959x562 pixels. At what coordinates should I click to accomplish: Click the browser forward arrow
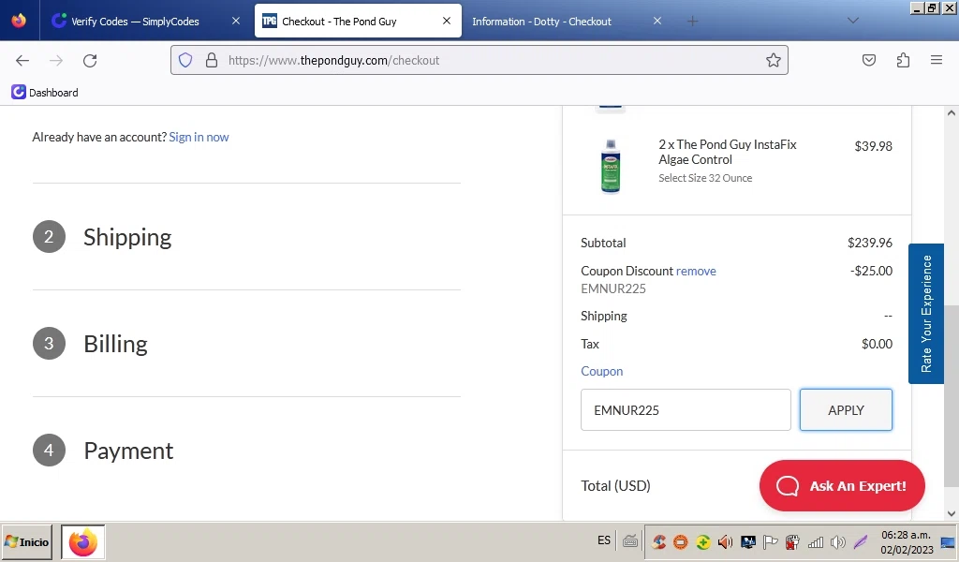(x=56, y=60)
